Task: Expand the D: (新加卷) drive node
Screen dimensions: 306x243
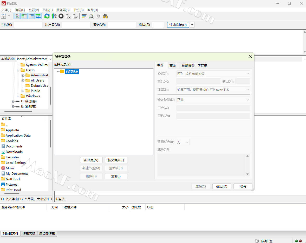Action: pos(13,101)
